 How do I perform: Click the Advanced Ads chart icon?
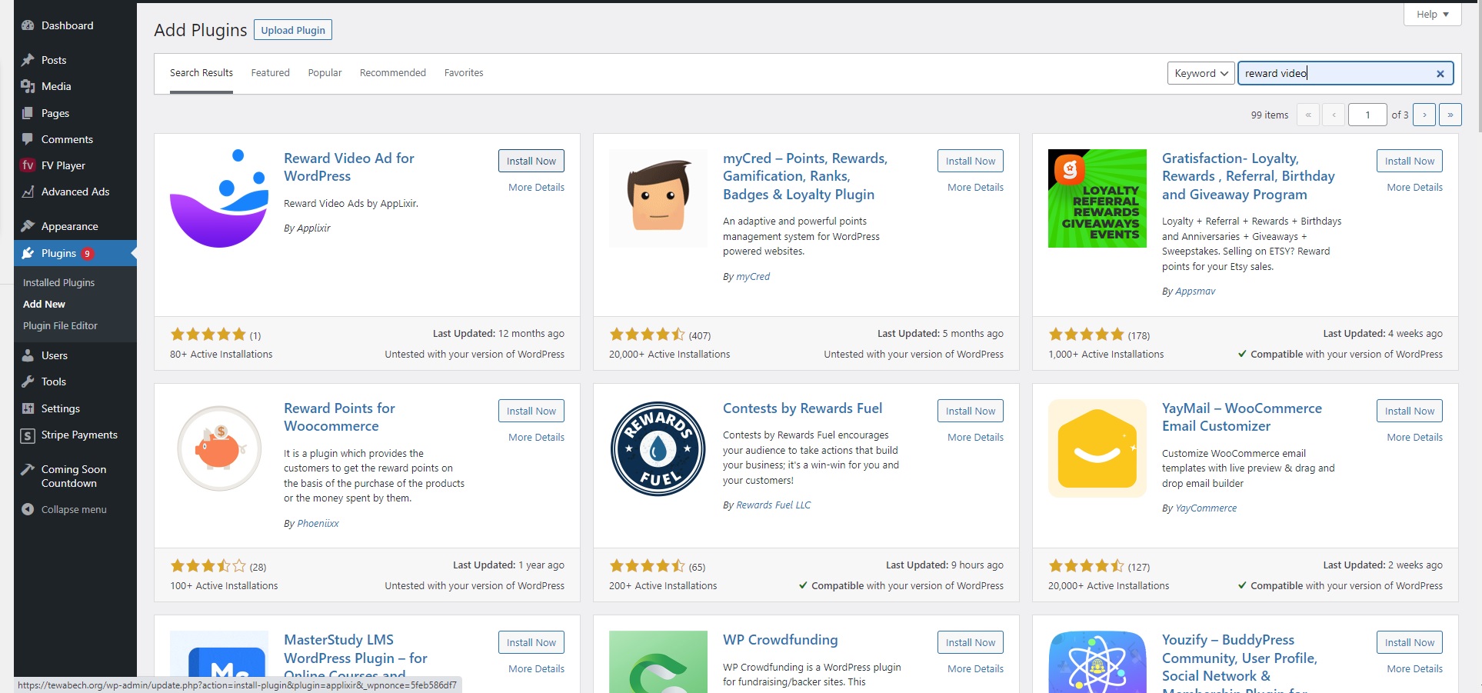coord(28,192)
